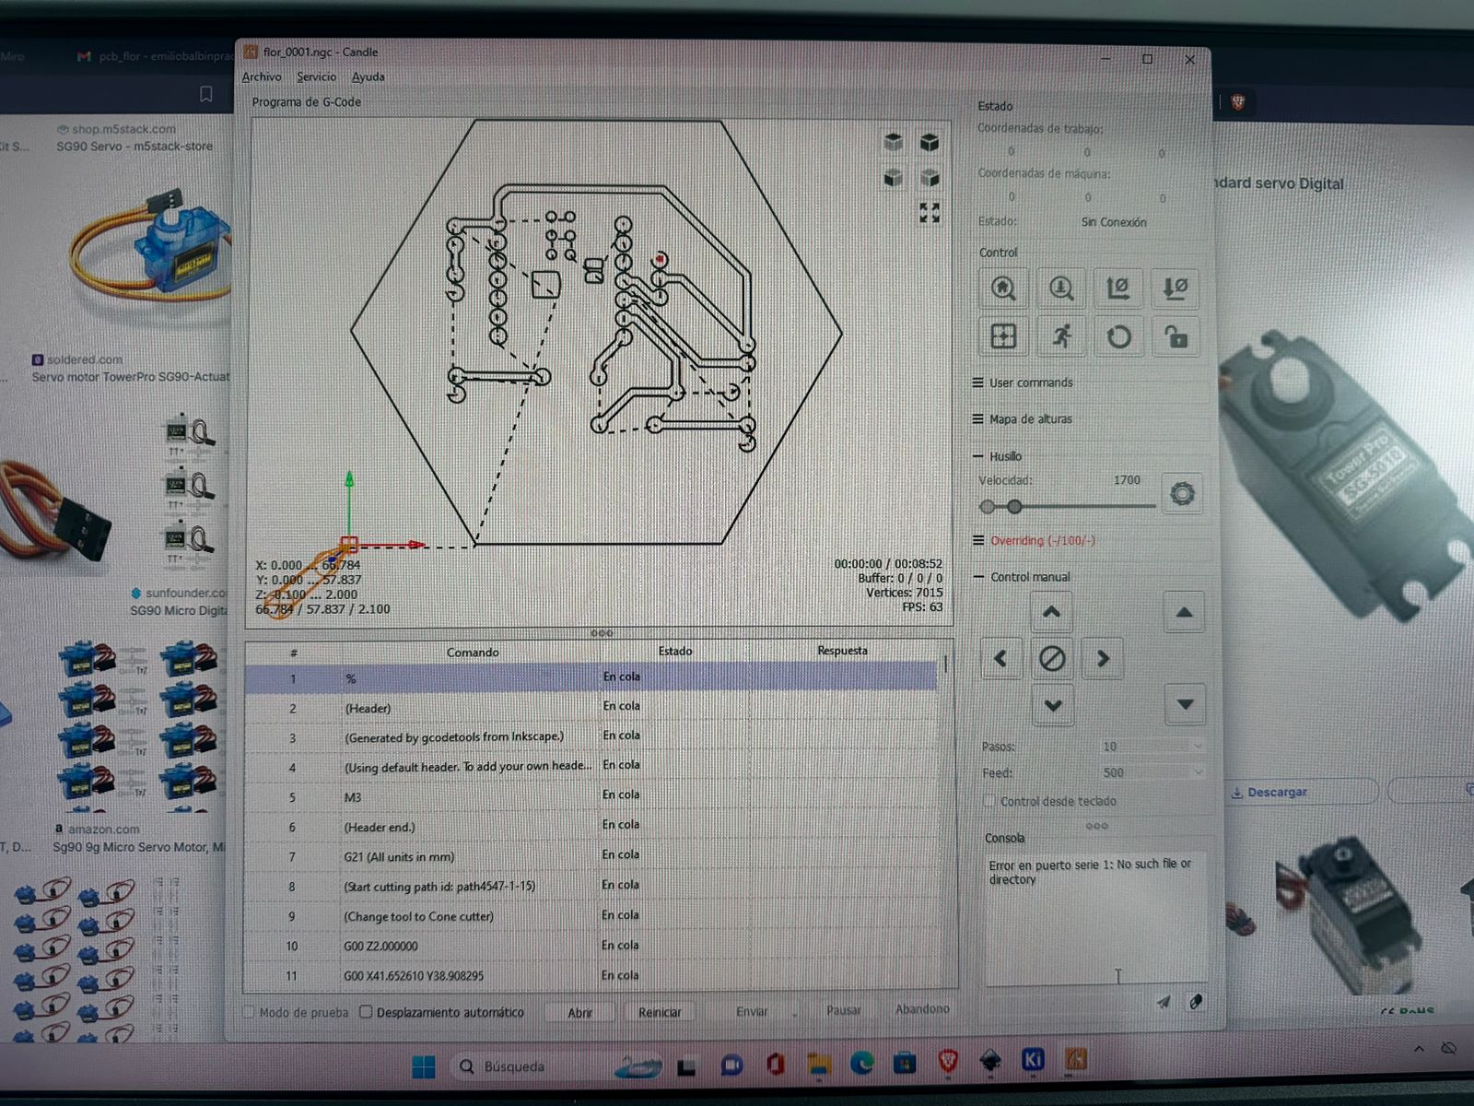Click the Safe position running-man button
Viewport: 1474px width, 1106px height.
[x=1061, y=336]
